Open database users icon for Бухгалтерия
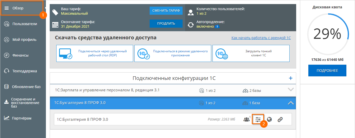 pyautogui.click(x=246, y=119)
